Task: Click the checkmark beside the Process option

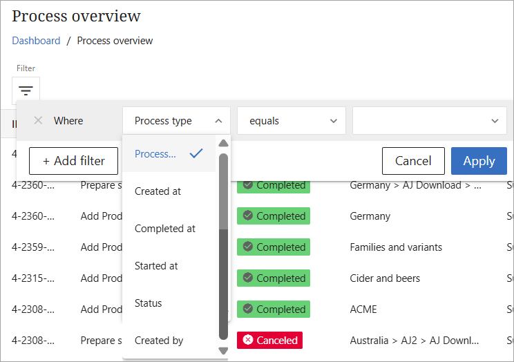Action: (x=196, y=153)
